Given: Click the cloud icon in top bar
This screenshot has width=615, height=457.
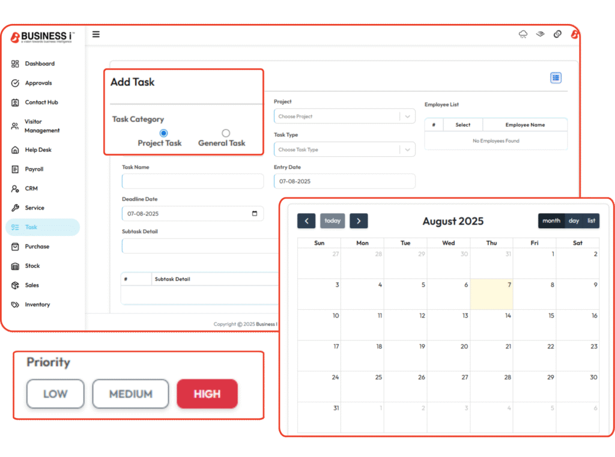Looking at the screenshot, I should (523, 35).
